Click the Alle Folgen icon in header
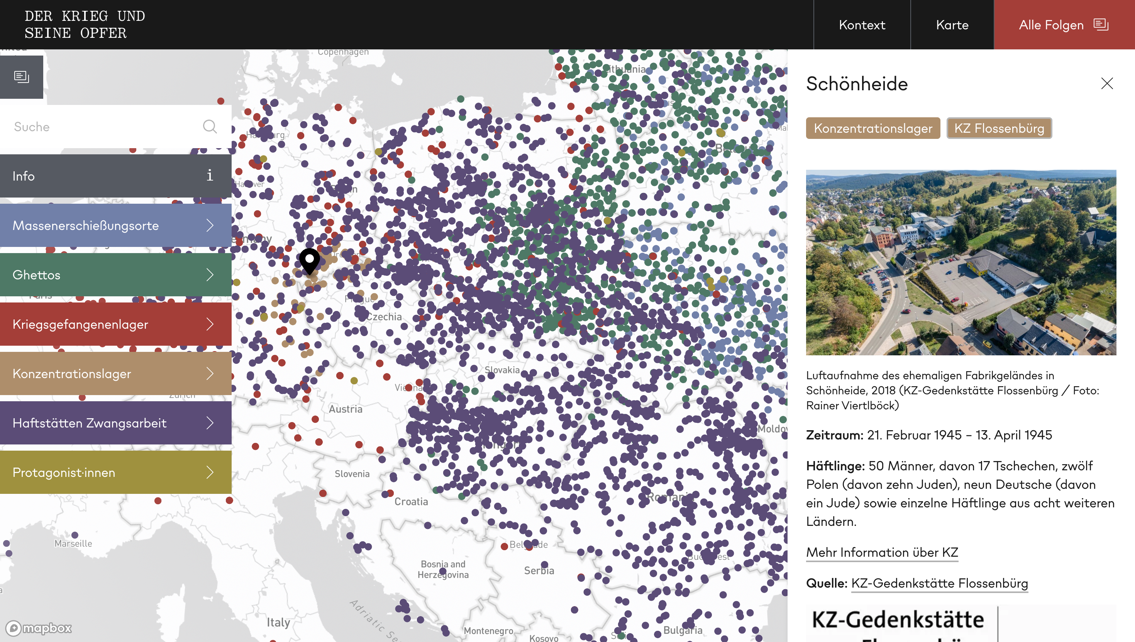Screen dimensions: 1135x642 [1101, 25]
